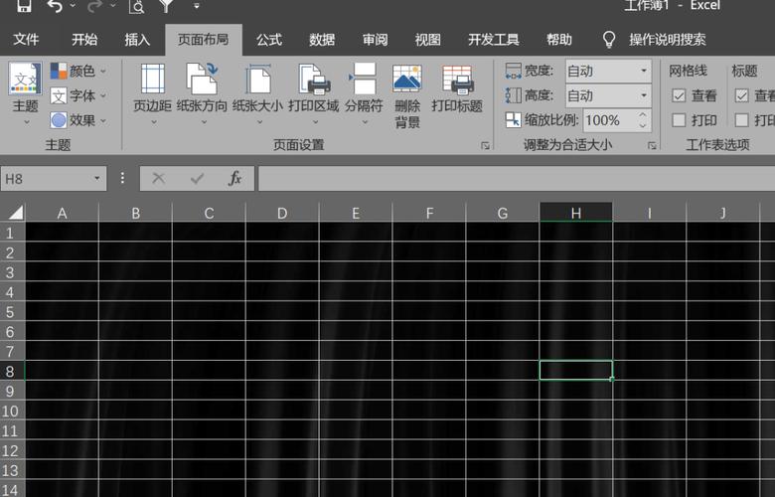The height and width of the screenshot is (497, 775).
Task: Switch to the 数据 ribbon tab
Action: click(322, 40)
